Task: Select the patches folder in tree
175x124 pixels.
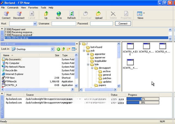Action: [105, 78]
